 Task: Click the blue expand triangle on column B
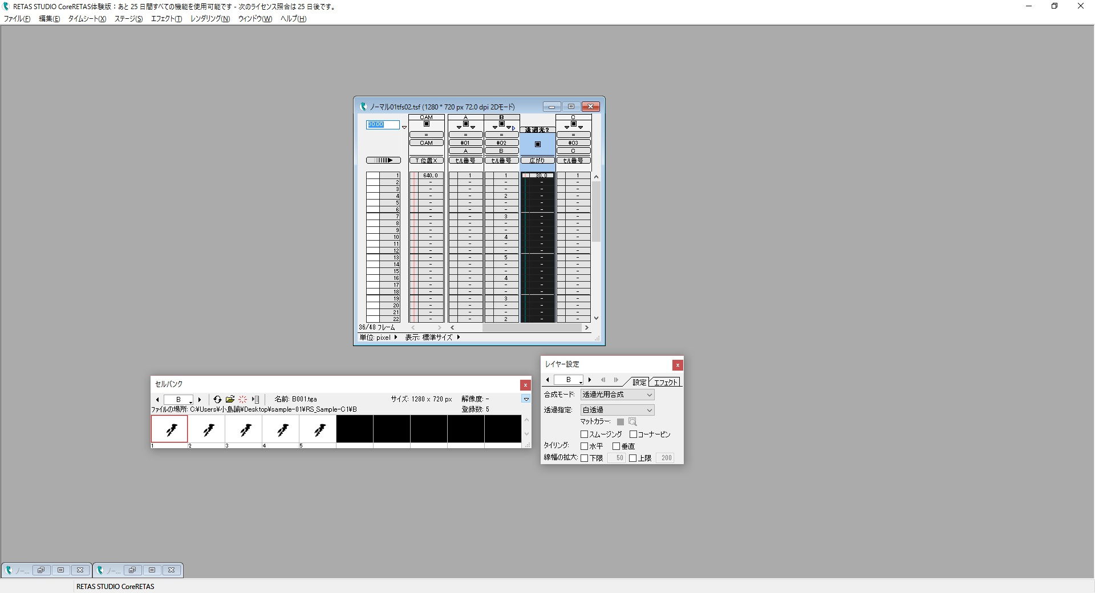coord(514,128)
